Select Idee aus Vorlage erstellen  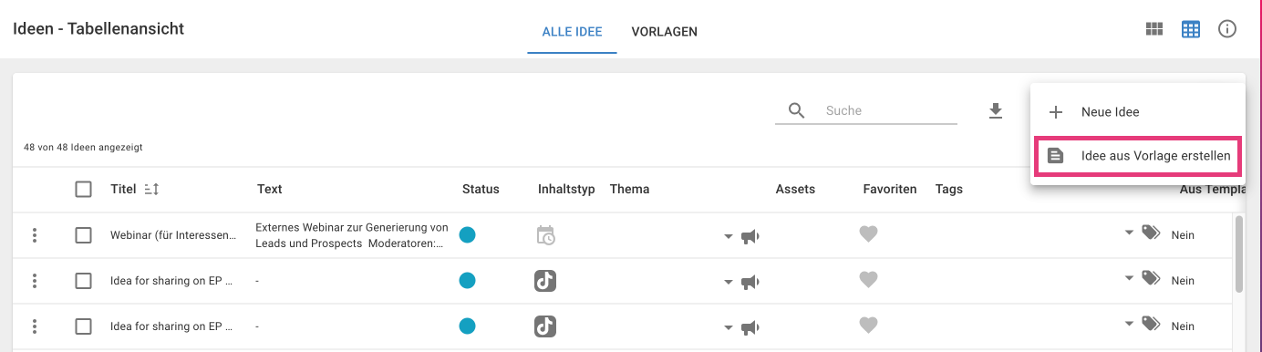click(1138, 156)
